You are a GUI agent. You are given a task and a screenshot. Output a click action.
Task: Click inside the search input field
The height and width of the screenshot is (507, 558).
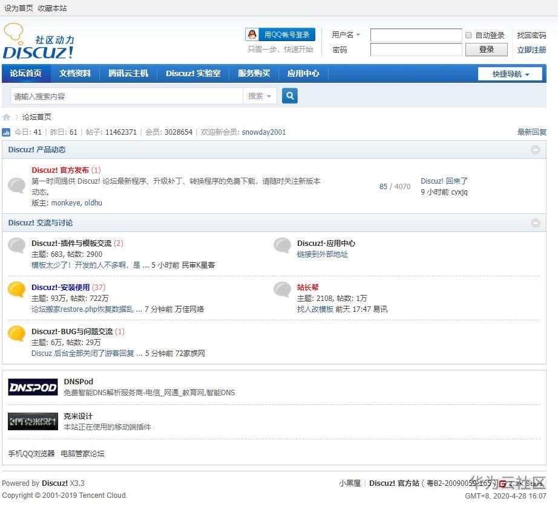tap(121, 95)
